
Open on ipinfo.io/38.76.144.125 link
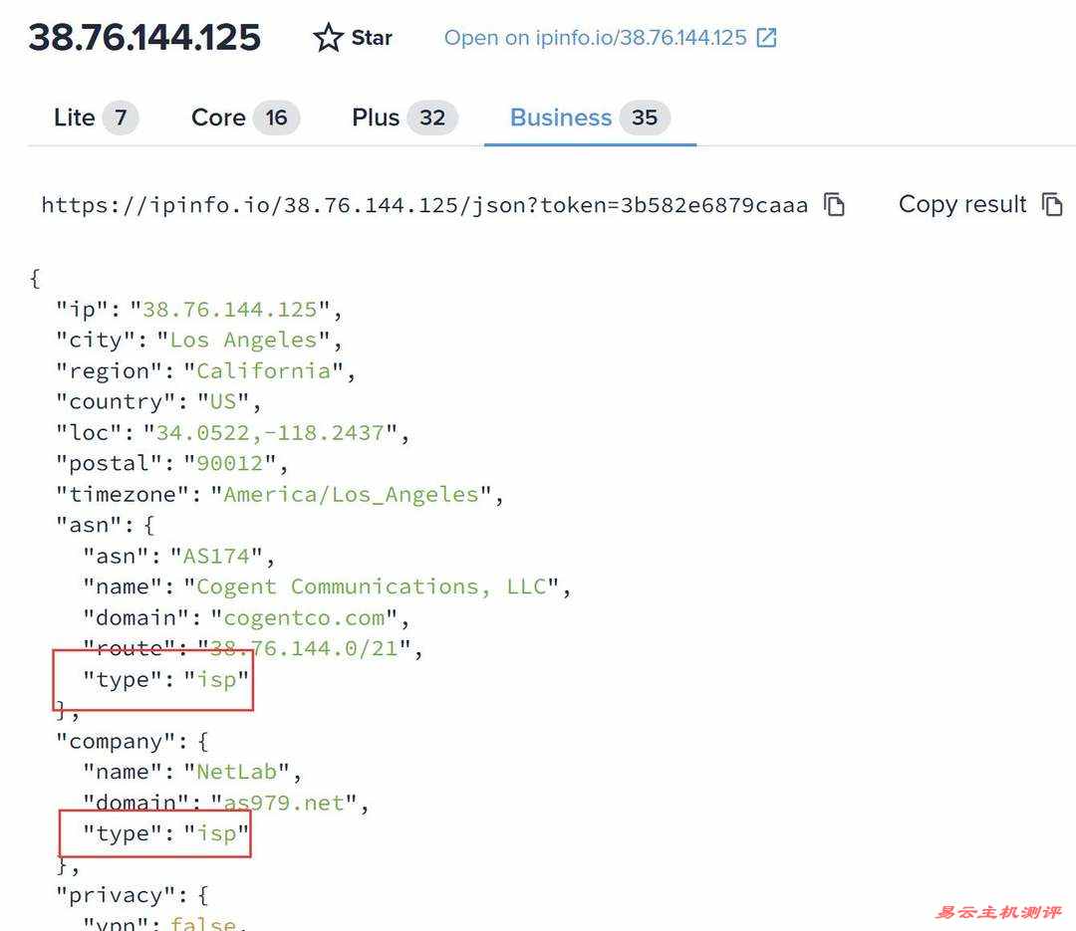(595, 38)
